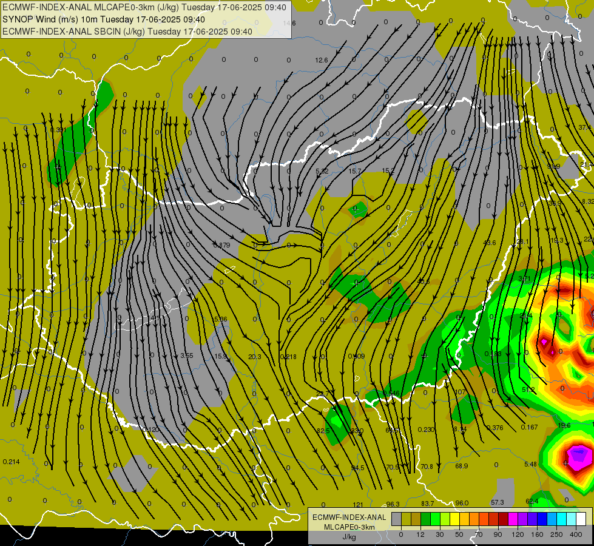Click the legend scale value 120

tap(518, 534)
